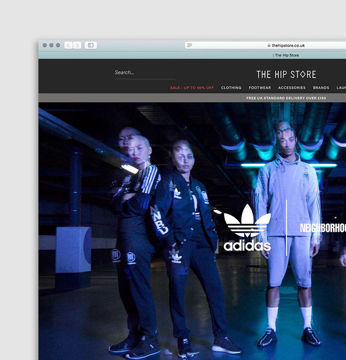The width and height of the screenshot is (346, 360).
Task: Click the padlock icon in the address bar
Action: pos(269,45)
